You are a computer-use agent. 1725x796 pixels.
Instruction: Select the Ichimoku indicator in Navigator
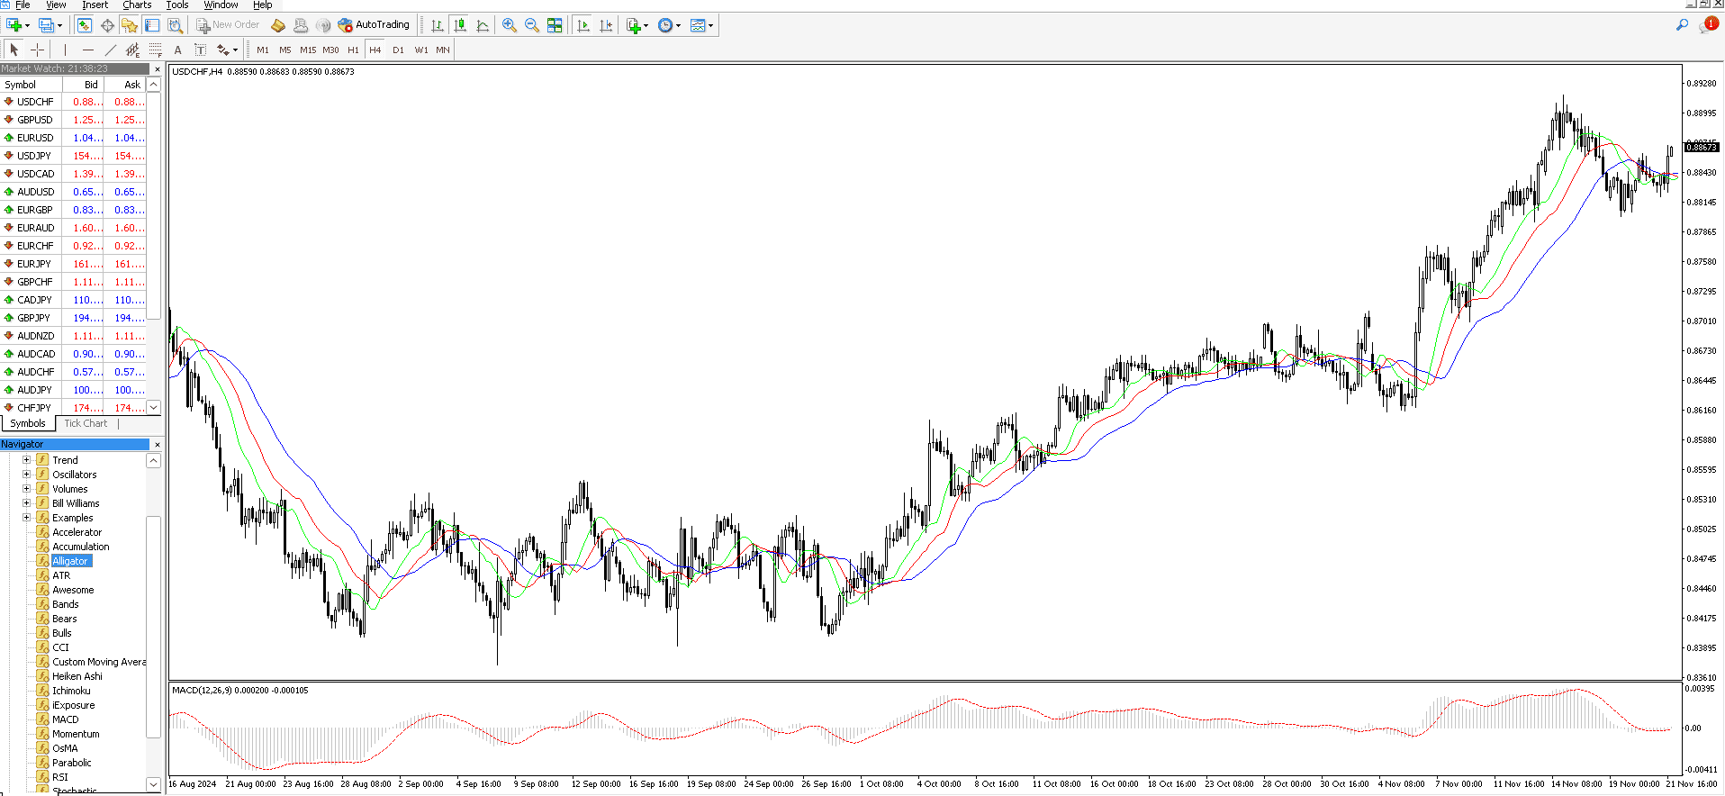point(71,691)
